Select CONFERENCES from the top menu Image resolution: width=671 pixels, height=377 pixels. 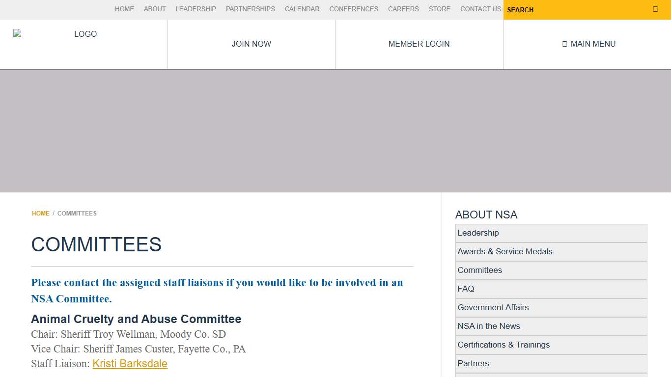point(353,9)
